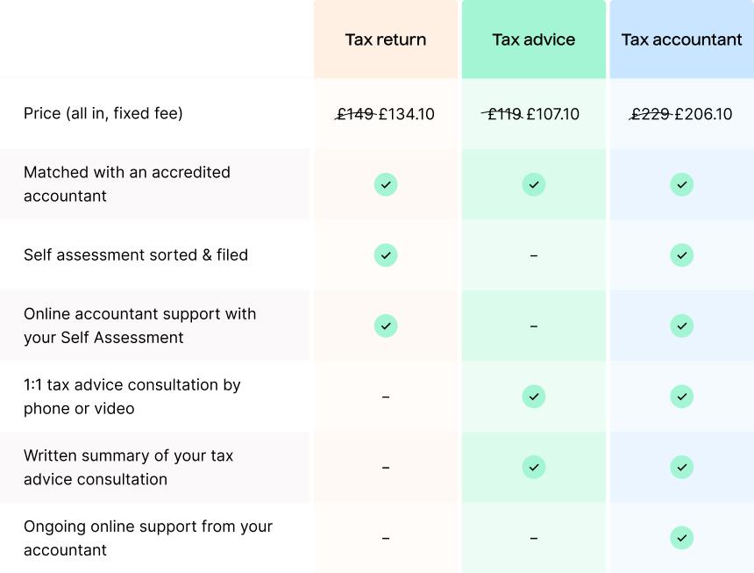This screenshot has width=754, height=573.
Task: Click the £107.10 Tax advice price
Action: [553, 114]
